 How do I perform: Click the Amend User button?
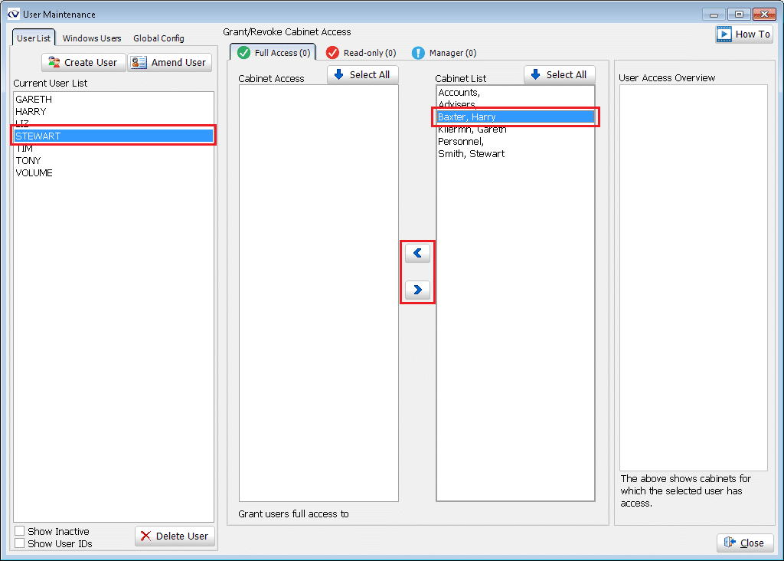169,63
